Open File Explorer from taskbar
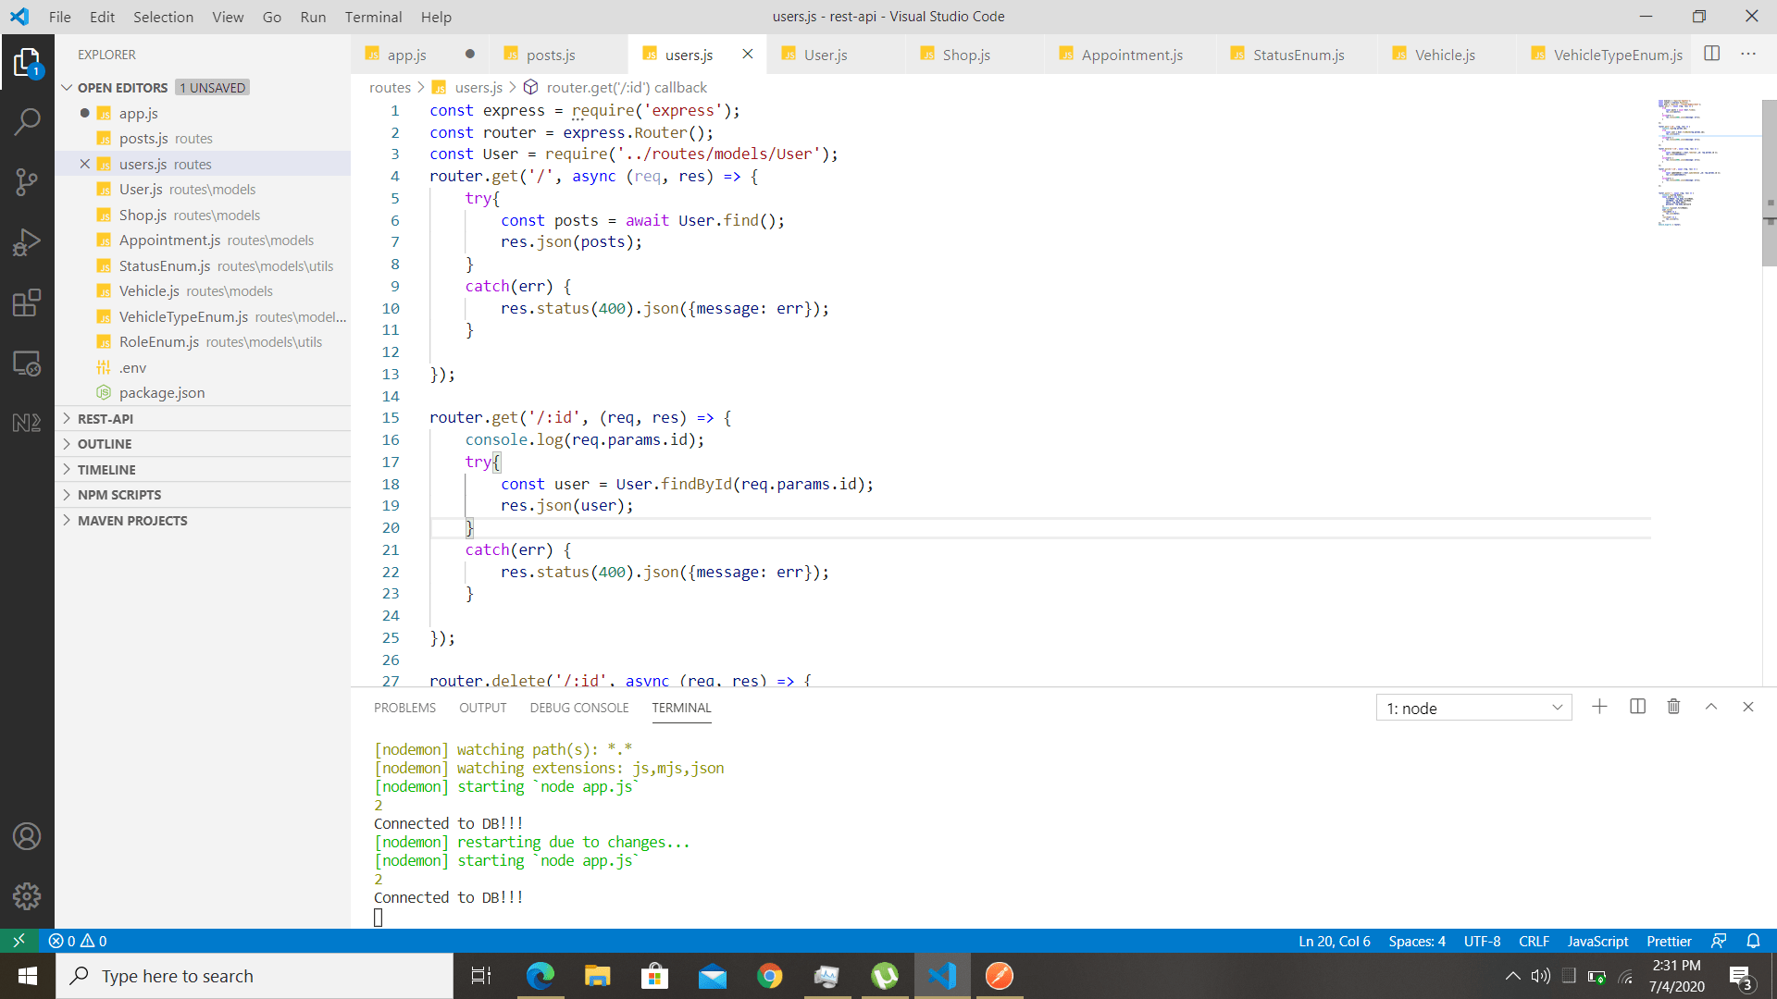The image size is (1777, 999). [x=597, y=976]
